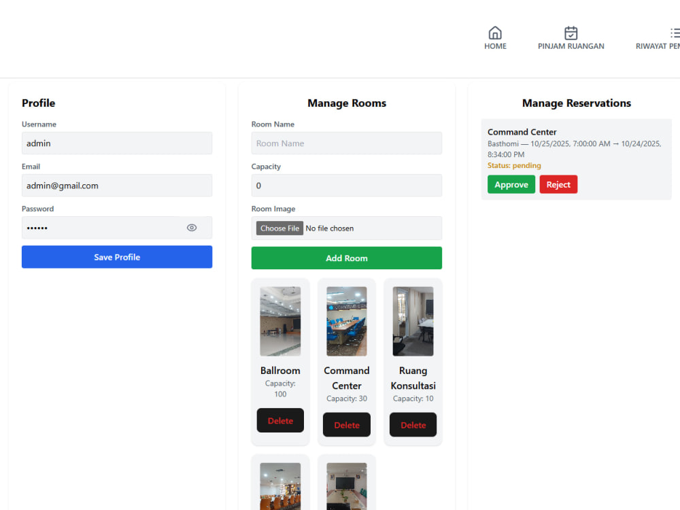Click the Riwayat list icon

[675, 33]
